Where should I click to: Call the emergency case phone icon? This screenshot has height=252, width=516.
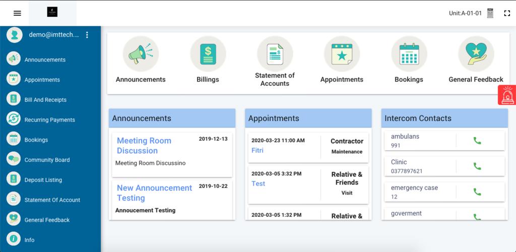[x=477, y=192]
